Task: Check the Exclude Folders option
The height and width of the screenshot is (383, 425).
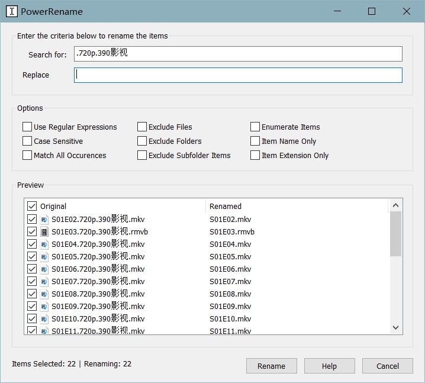Action: (142, 141)
